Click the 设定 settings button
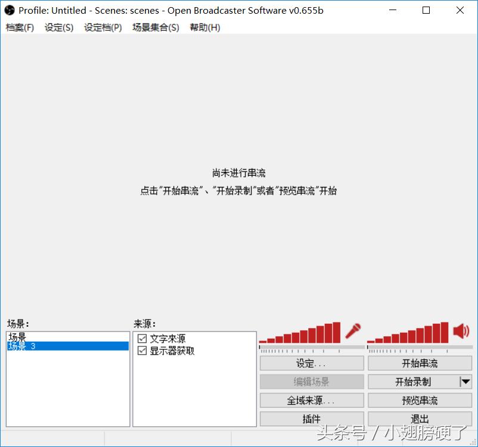478x447 pixels. pyautogui.click(x=311, y=363)
